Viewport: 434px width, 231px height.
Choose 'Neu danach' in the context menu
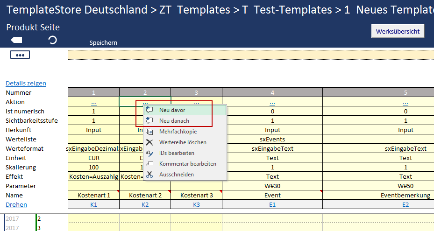[x=174, y=121]
